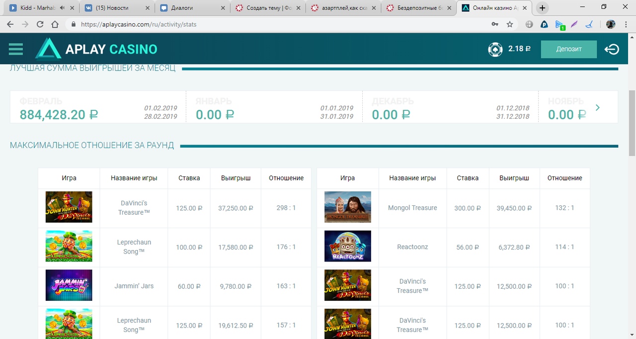The height and width of the screenshot is (339, 636).
Task: Open the blue P extension
Action: (544, 24)
